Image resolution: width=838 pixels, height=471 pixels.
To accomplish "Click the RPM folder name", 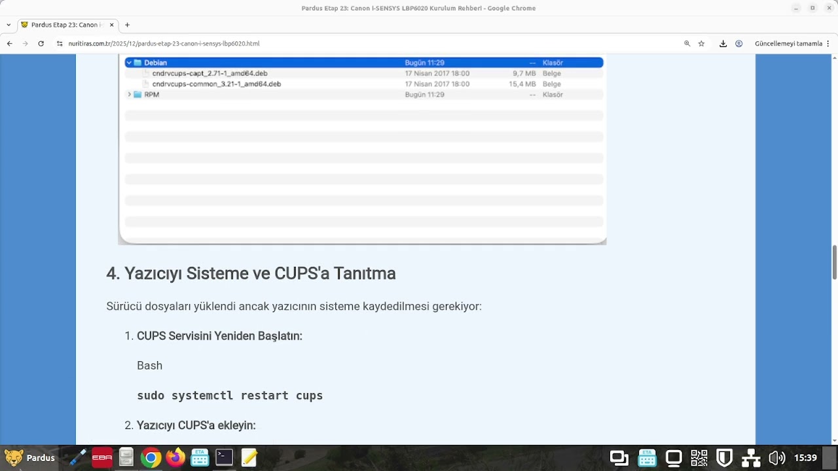I will [x=151, y=95].
